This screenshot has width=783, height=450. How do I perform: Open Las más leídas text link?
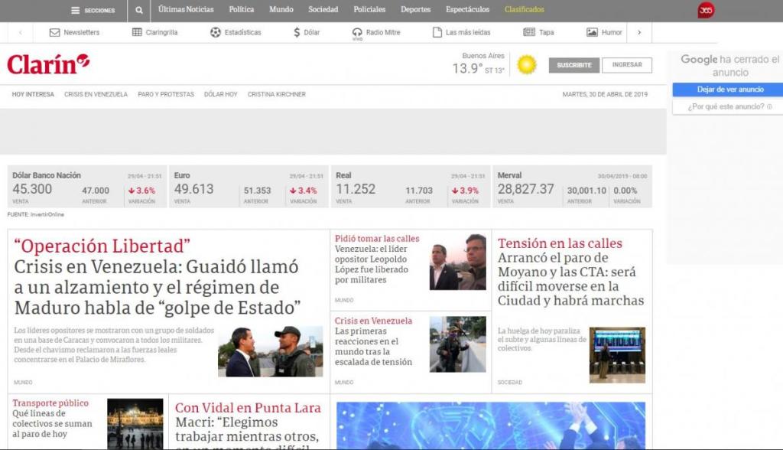tap(468, 32)
